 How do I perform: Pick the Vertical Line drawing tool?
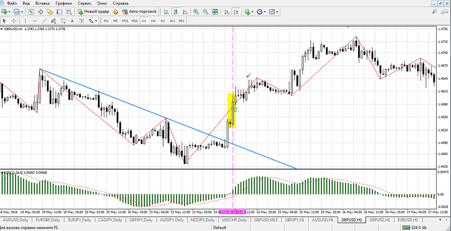[25, 21]
